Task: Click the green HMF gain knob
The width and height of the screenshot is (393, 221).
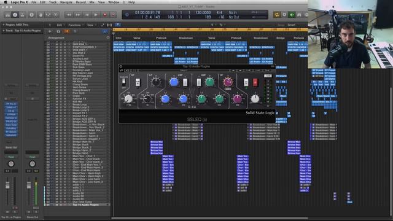Action: (209, 82)
